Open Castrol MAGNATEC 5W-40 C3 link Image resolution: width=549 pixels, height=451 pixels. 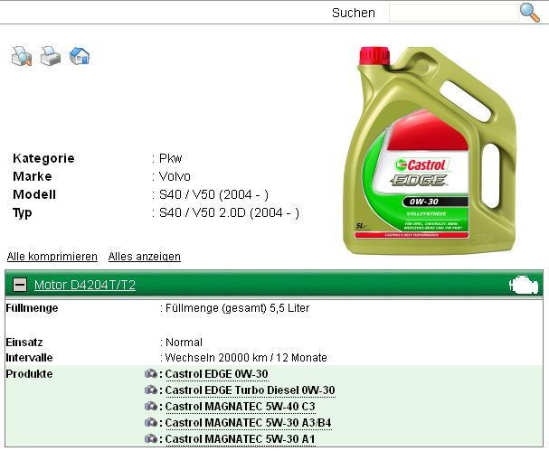(x=240, y=407)
